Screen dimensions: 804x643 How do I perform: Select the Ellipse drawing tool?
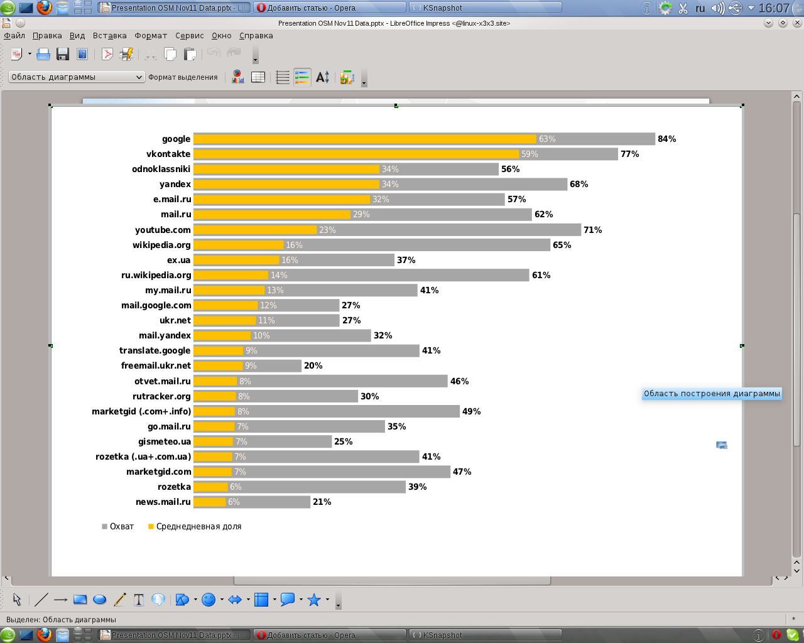coord(99,600)
